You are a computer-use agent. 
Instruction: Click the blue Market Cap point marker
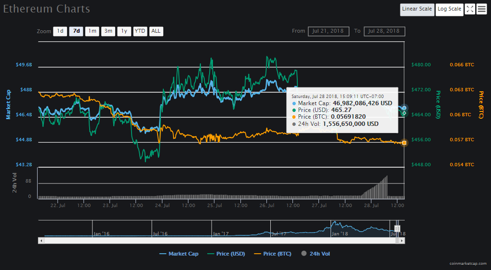pyautogui.click(x=404, y=108)
